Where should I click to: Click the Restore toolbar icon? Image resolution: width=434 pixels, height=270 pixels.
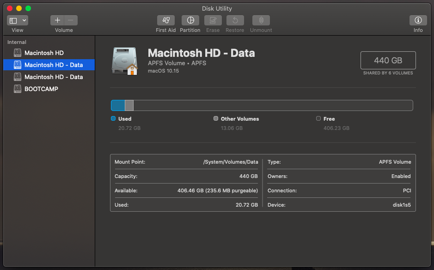point(235,20)
